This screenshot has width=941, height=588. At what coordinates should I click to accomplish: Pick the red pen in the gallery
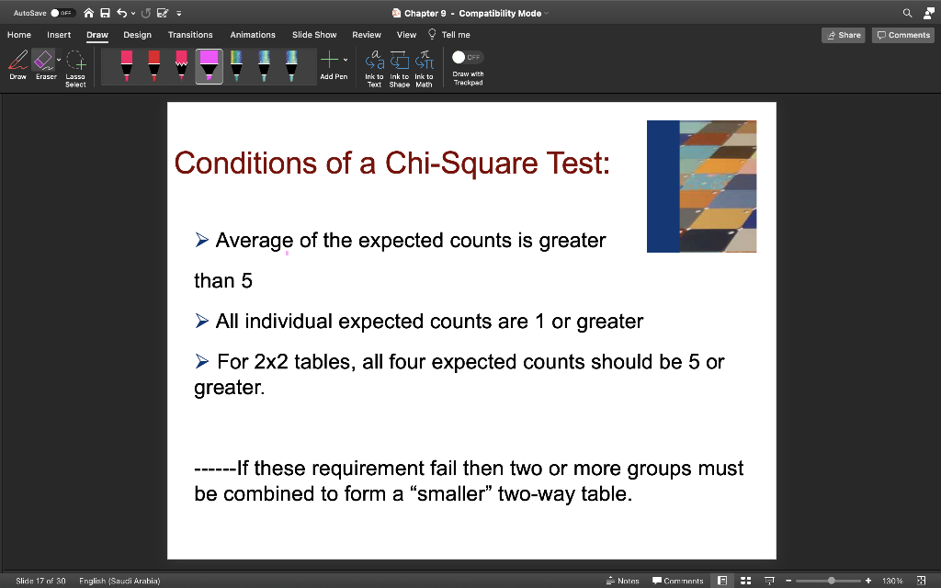154,65
